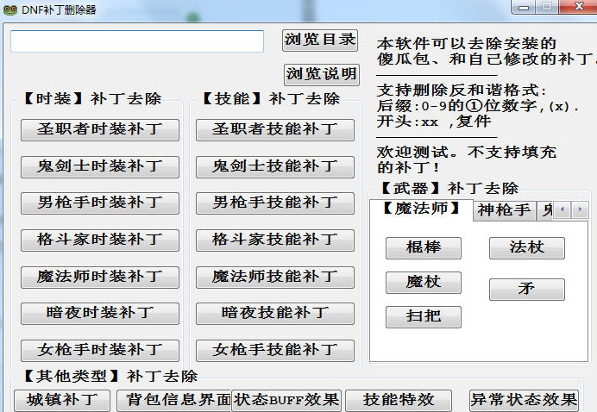The image size is (597, 412).
Task: Remove 鬼剑士时装补丁
Action: point(100,166)
